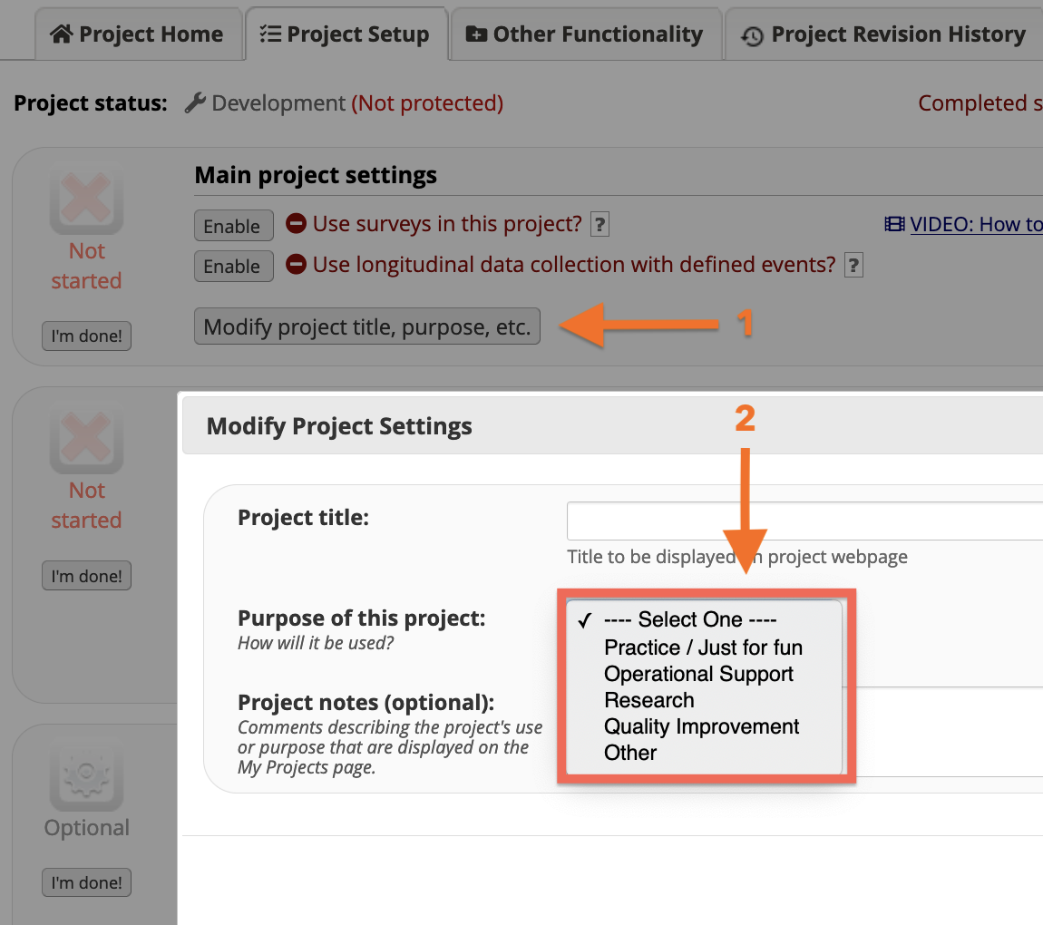Click into the Project title text field

tap(804, 521)
